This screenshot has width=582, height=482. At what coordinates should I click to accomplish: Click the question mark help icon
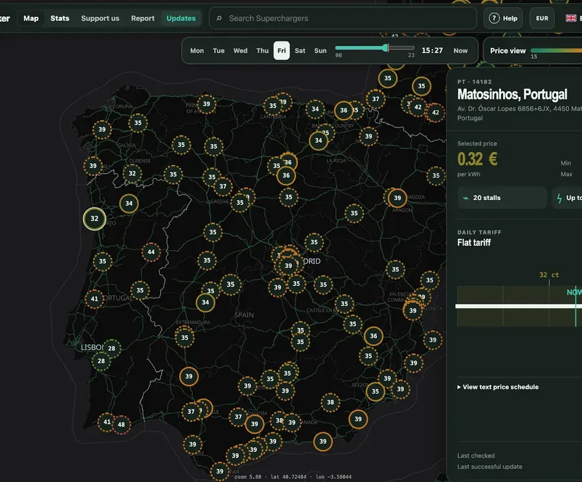494,18
